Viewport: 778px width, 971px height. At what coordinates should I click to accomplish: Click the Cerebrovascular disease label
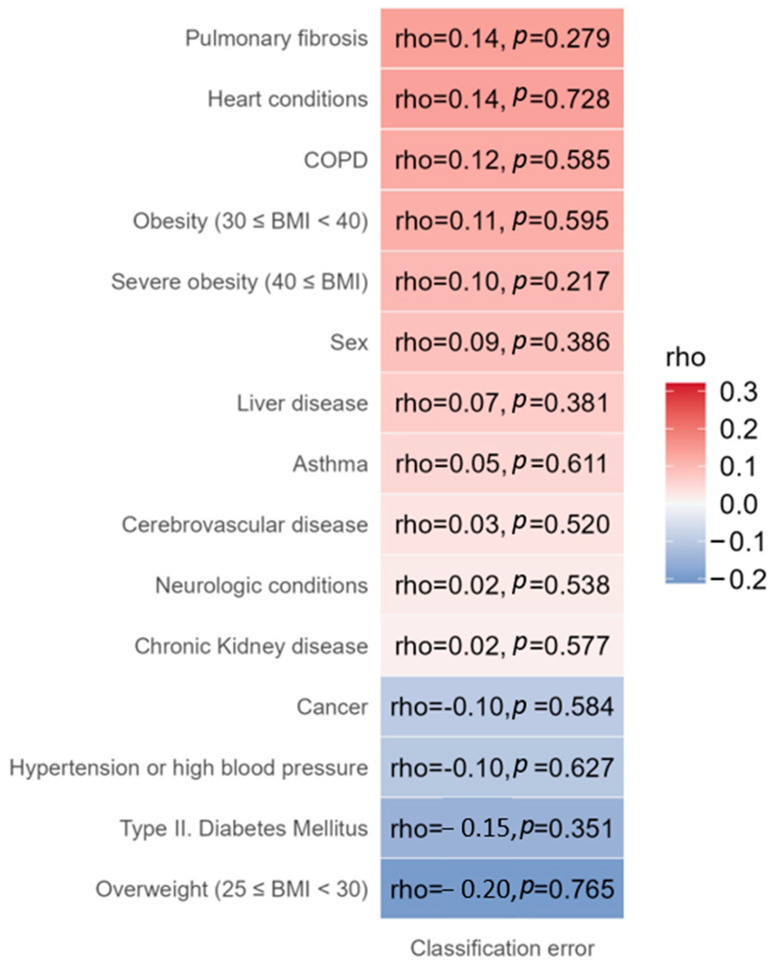245,525
